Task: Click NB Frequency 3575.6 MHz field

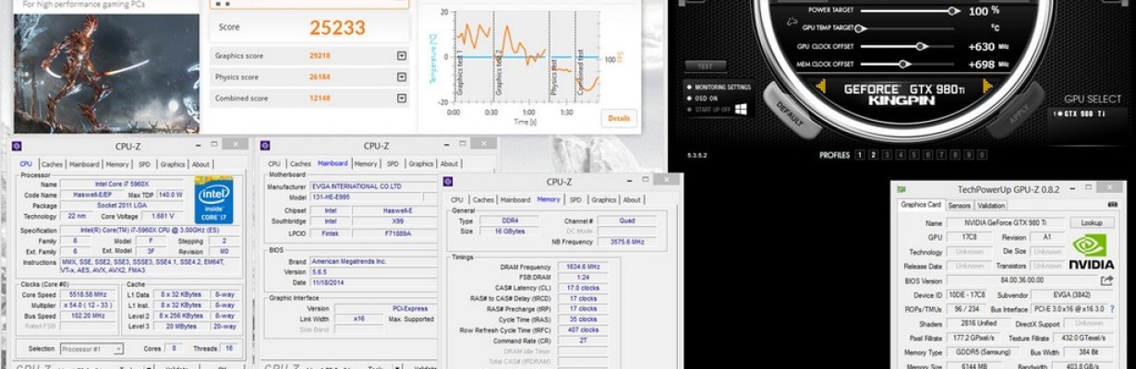Action: coord(629,242)
